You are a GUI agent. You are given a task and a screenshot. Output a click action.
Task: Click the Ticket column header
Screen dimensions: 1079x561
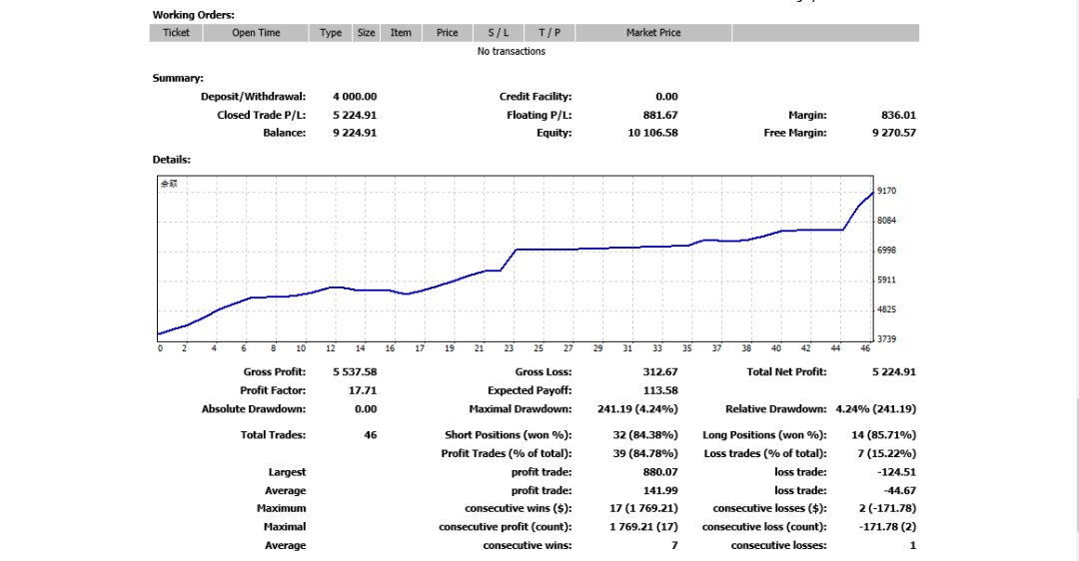[x=176, y=33]
